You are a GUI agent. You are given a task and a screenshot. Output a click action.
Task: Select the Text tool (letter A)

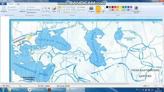tap(49, 8)
